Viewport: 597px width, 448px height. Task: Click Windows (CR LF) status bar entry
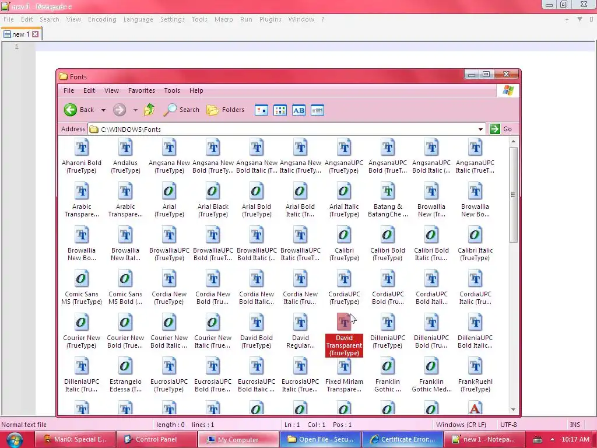point(461,425)
